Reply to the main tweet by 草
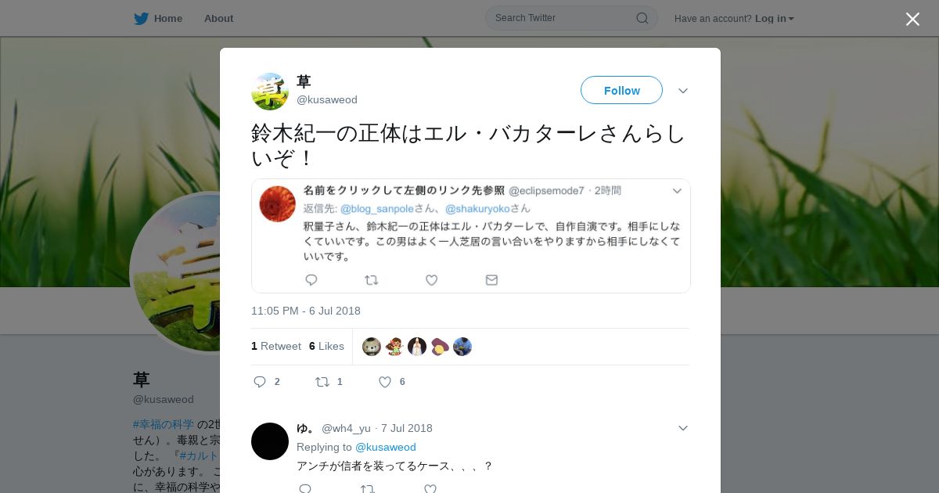Viewport: 939px width, 493px height. tap(261, 382)
